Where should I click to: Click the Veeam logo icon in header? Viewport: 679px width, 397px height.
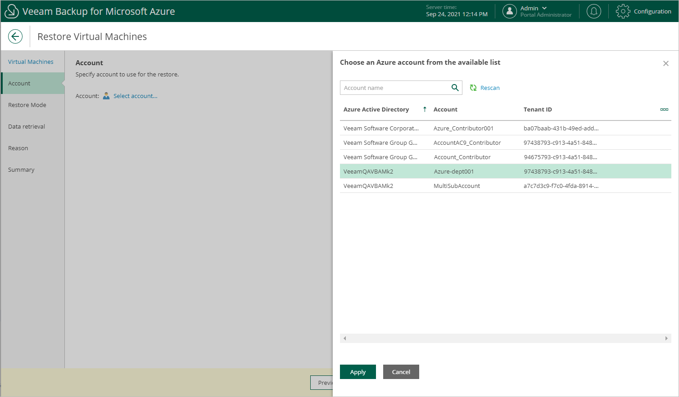pos(12,11)
